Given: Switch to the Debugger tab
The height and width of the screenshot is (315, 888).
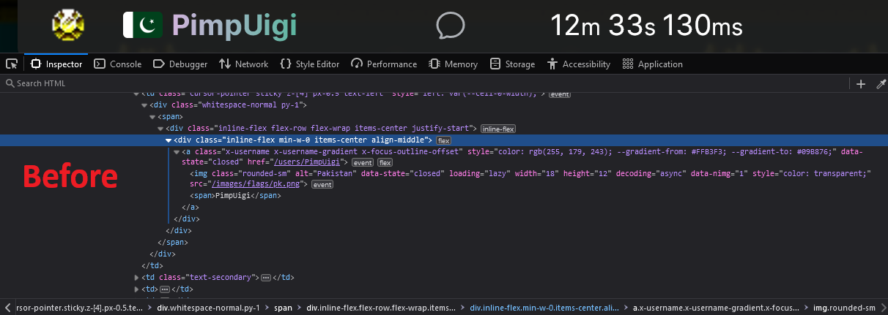Looking at the screenshot, I should click(x=180, y=64).
